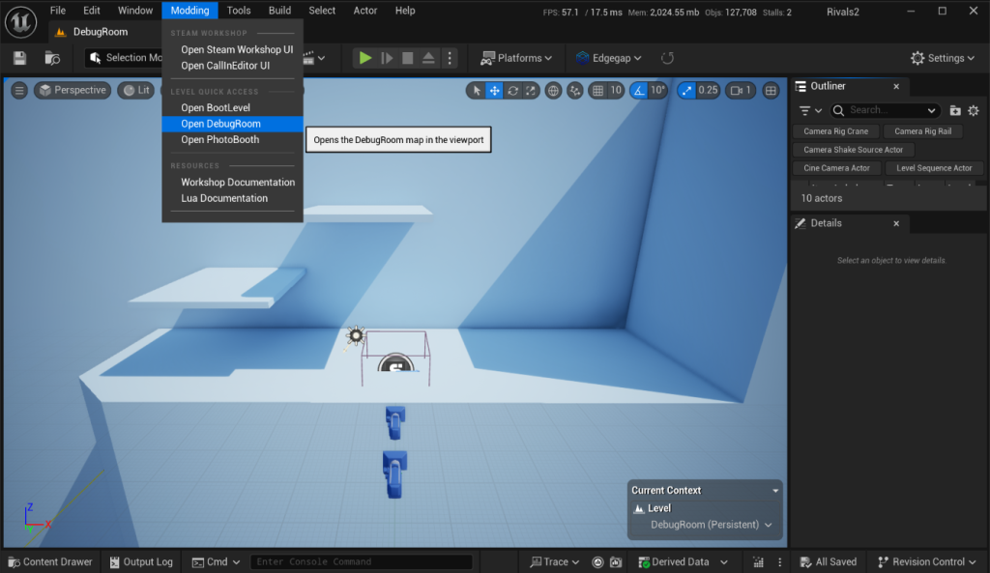Viewport: 990px width, 573px height.
Task: Toggle the Camera Rig Crane filter
Action: click(x=836, y=131)
